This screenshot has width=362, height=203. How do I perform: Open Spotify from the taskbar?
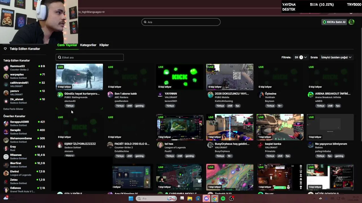[x=223, y=198]
